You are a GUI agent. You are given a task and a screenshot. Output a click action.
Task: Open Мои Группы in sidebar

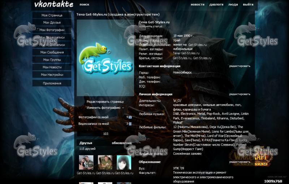click(52, 60)
